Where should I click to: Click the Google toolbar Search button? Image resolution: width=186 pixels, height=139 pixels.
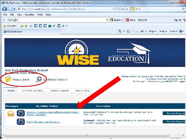coord(116,20)
